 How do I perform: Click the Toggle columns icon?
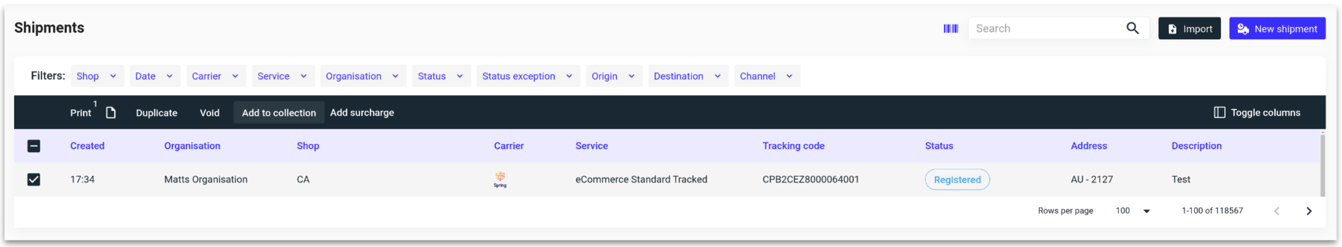[1219, 113]
